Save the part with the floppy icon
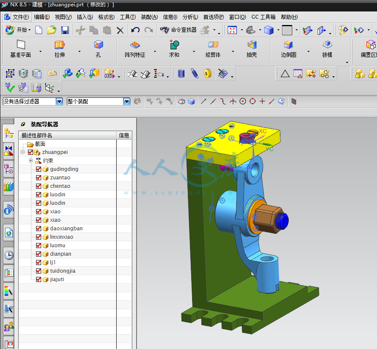 pos(65,30)
